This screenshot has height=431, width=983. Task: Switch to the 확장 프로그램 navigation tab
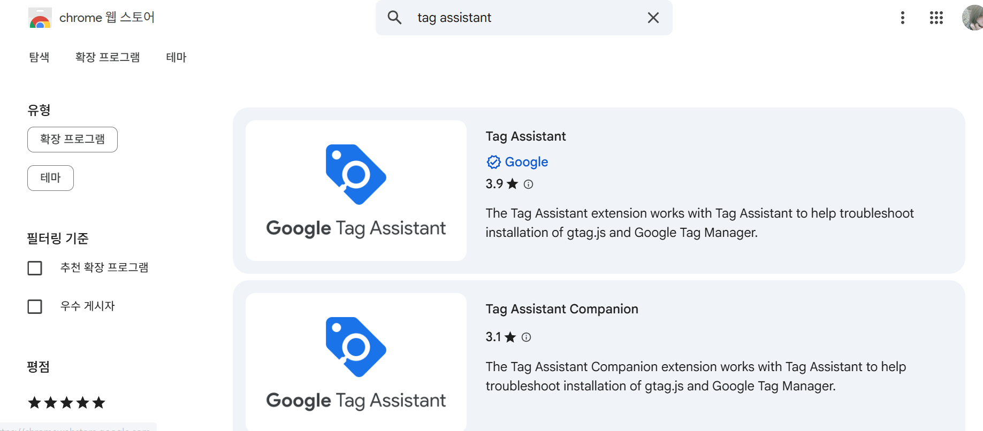(x=108, y=57)
